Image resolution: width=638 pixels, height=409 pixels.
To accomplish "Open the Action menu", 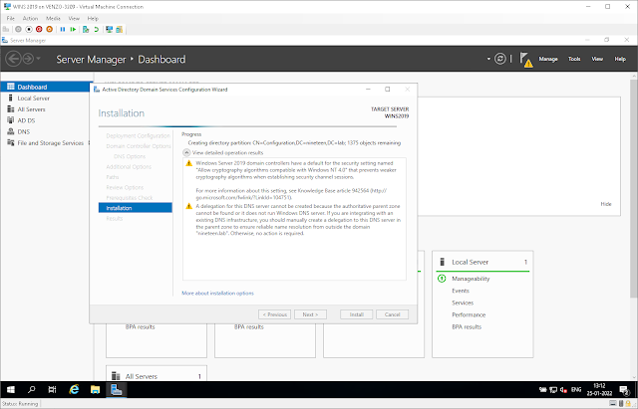I will (30, 18).
